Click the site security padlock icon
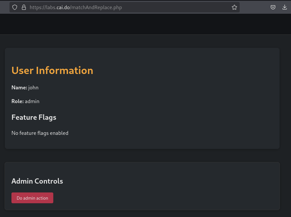The height and width of the screenshot is (217, 291). (x=24, y=7)
